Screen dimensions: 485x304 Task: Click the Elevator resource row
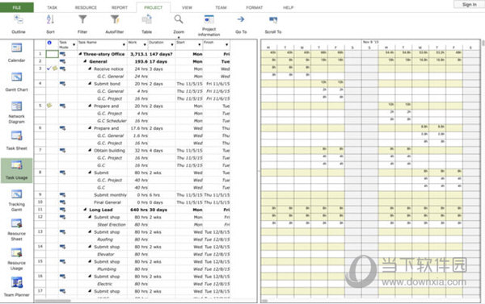coord(106,254)
